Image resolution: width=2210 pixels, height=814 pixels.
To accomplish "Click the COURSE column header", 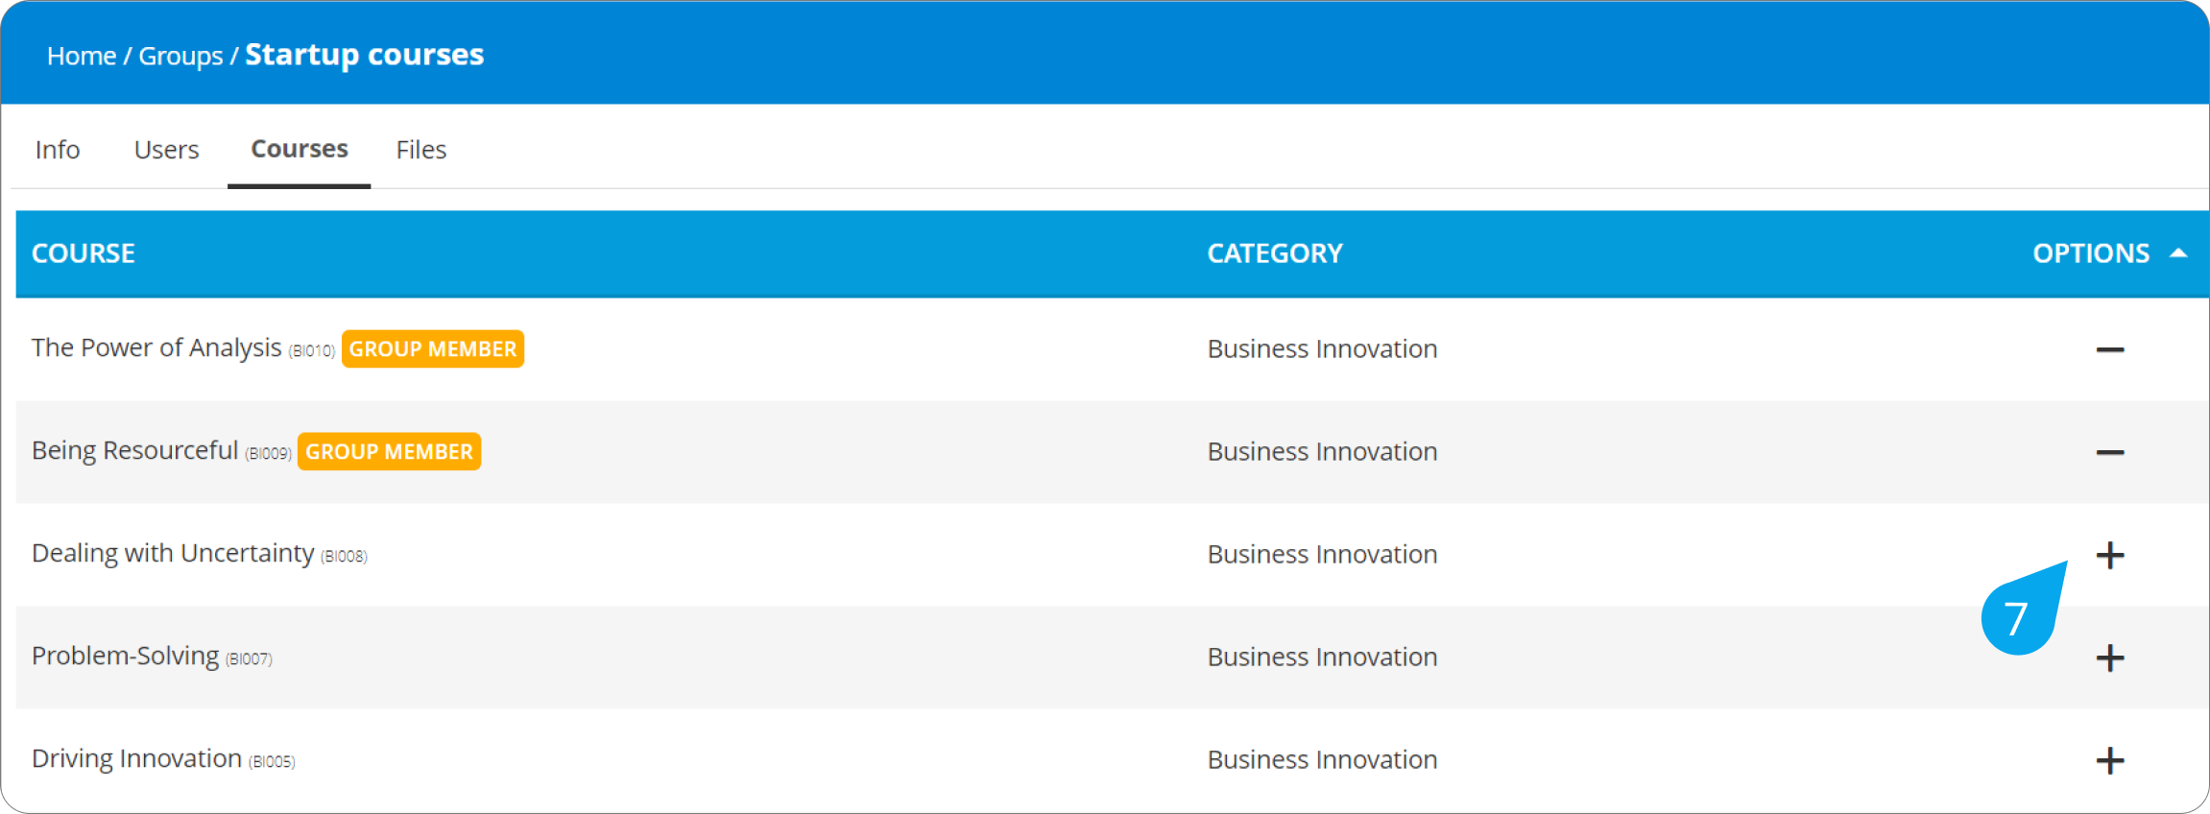I will (83, 252).
